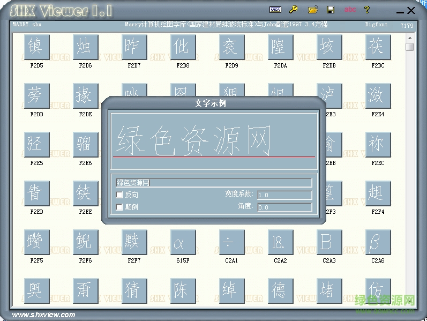The height and width of the screenshot is (321, 427).
Task: Enable the 颠倒 checkbox
Action: (x=119, y=207)
